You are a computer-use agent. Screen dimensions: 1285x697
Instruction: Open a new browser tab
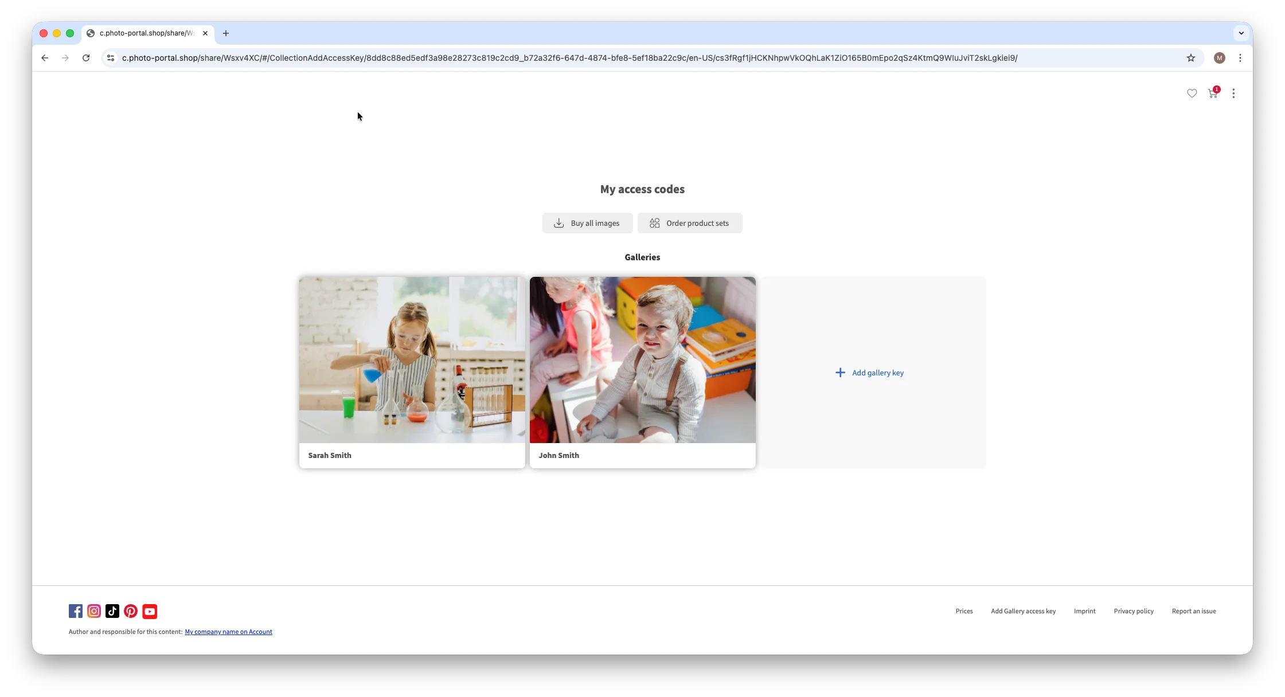(x=226, y=33)
